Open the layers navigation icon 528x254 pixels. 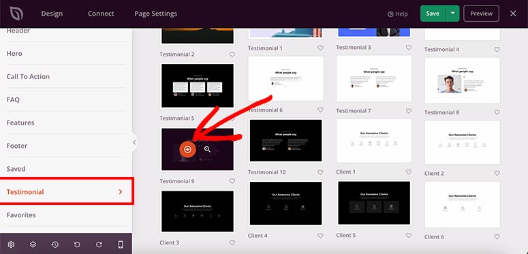(x=33, y=244)
